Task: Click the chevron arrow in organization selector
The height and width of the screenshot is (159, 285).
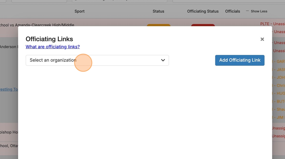Action: point(163,60)
